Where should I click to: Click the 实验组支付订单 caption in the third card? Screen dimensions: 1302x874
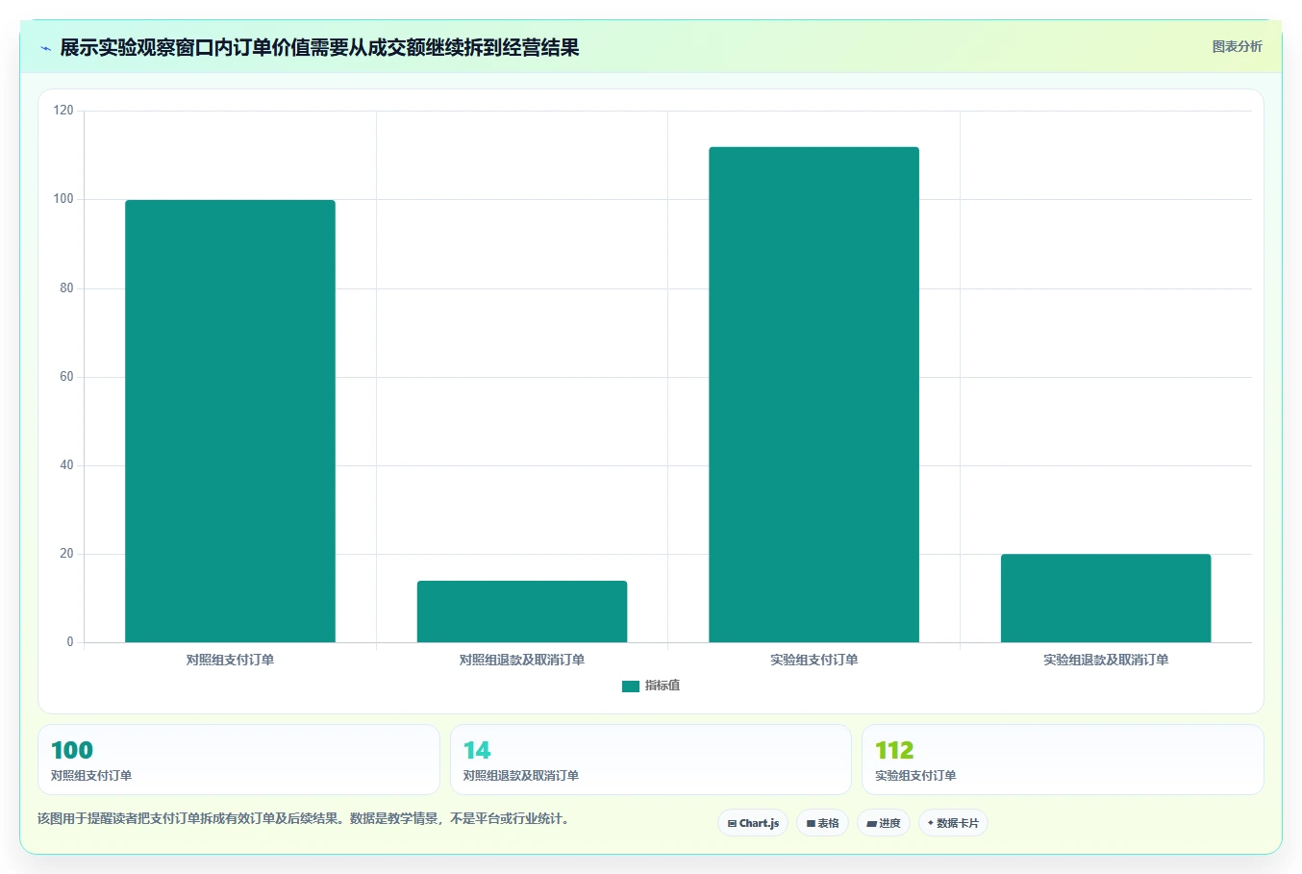(x=915, y=775)
